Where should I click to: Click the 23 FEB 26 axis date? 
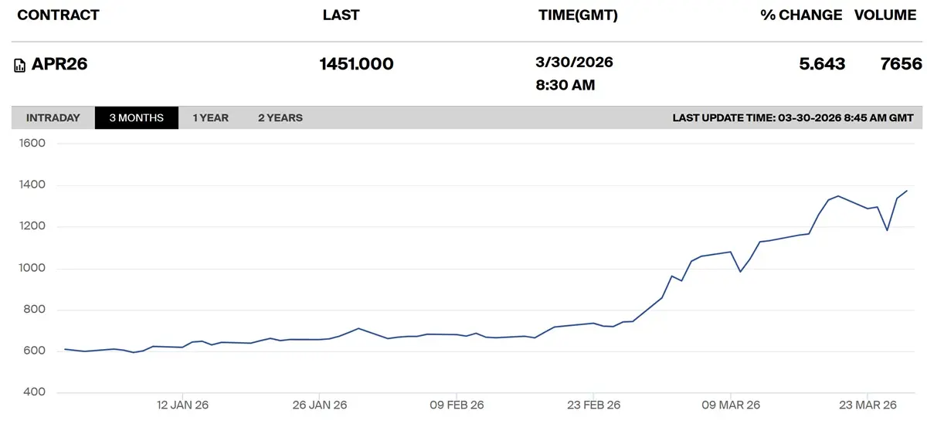(593, 405)
